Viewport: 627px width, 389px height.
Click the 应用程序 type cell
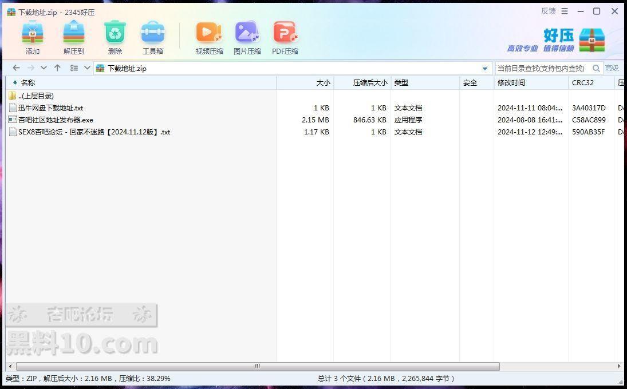(408, 120)
